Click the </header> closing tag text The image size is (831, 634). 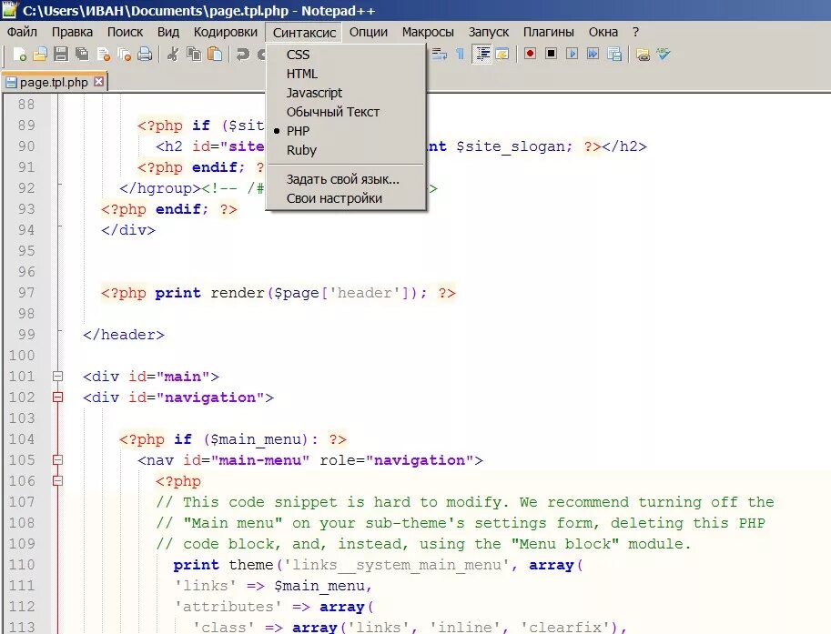[124, 335]
